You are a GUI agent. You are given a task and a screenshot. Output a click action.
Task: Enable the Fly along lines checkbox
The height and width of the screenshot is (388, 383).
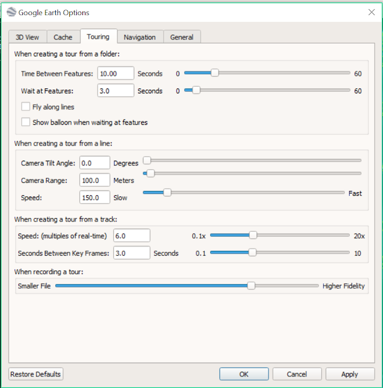click(25, 107)
